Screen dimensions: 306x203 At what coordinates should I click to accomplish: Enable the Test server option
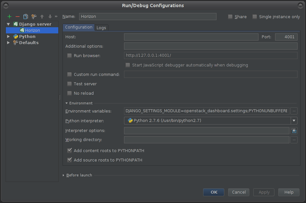tap(69, 84)
